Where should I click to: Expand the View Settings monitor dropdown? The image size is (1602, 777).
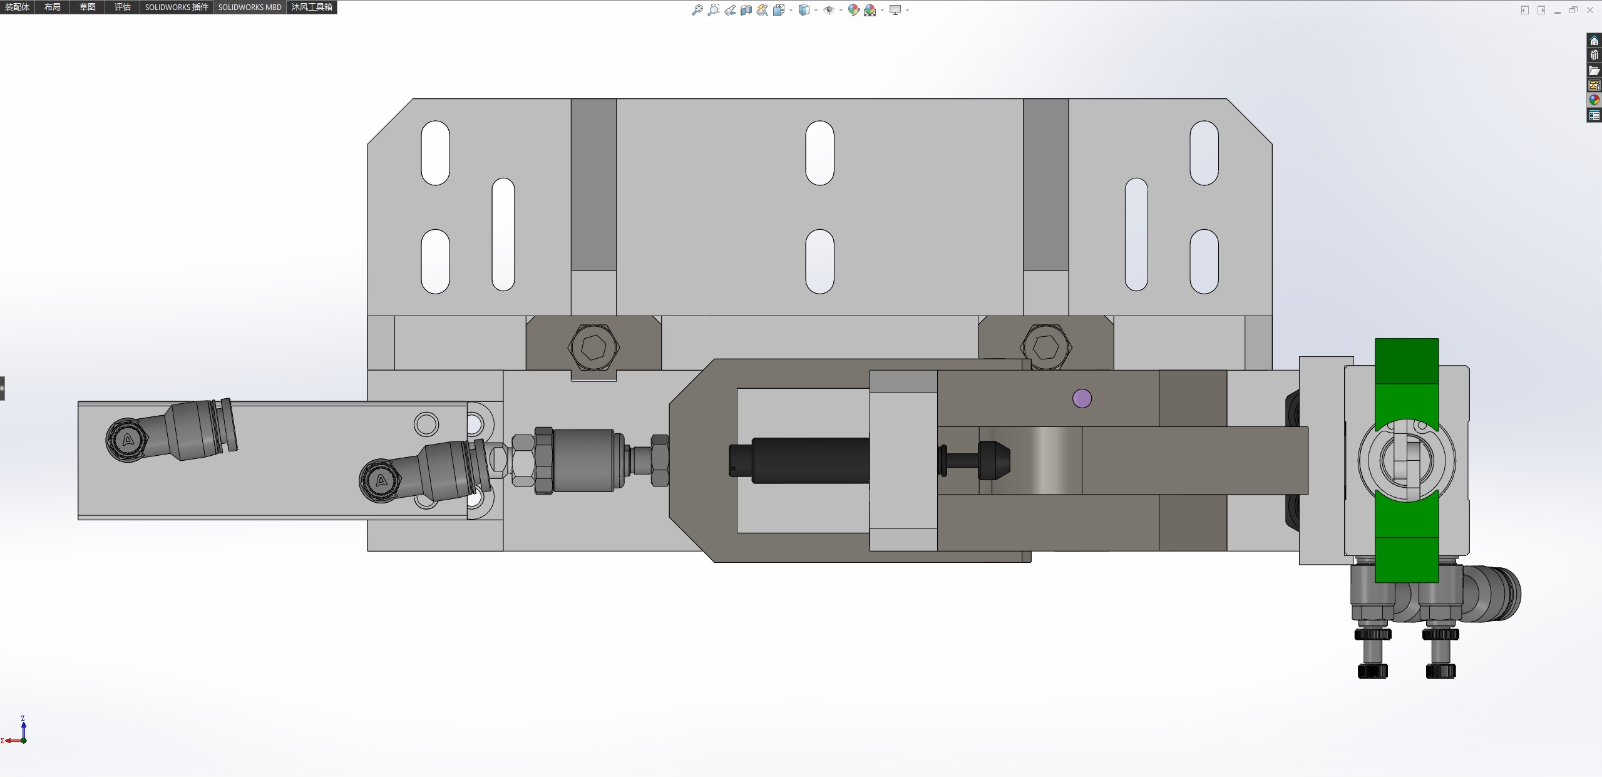click(x=907, y=11)
